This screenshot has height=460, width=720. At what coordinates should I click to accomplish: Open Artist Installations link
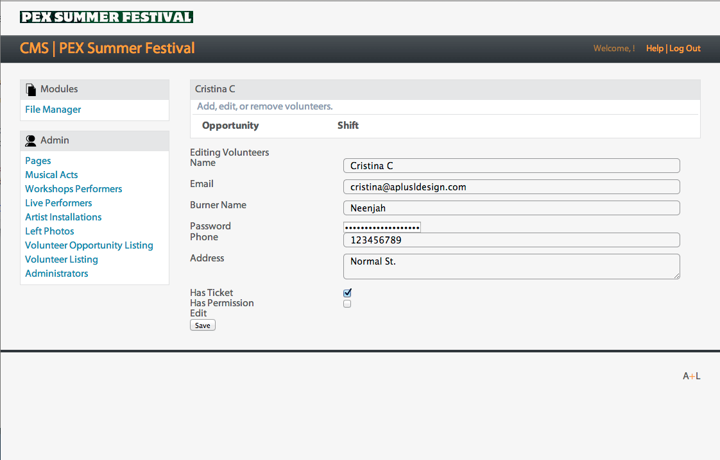pos(64,217)
